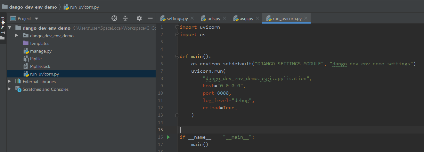This screenshot has height=152, width=424.
Task: Expand the dango_dev_env_demo subfolder
Action: click(17, 35)
